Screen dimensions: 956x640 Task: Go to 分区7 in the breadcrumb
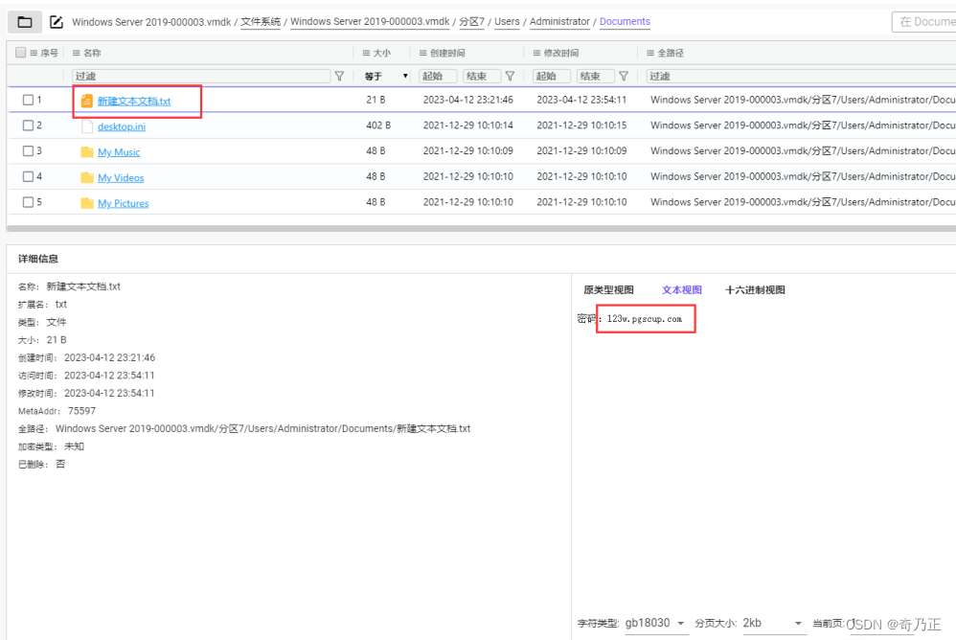point(471,22)
